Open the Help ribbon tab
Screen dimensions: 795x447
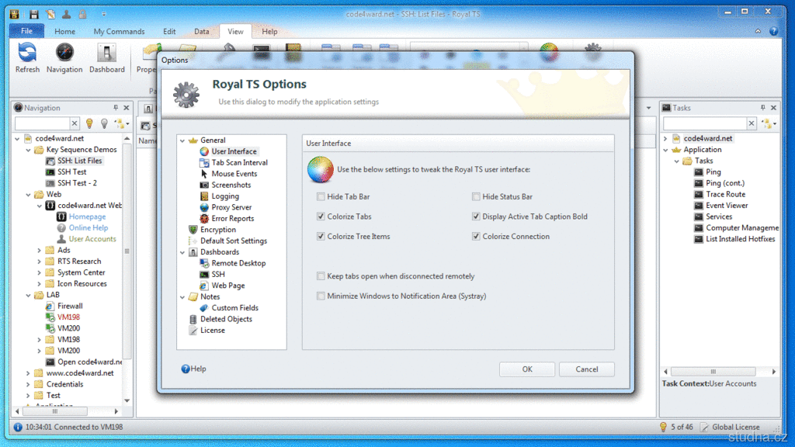click(269, 31)
